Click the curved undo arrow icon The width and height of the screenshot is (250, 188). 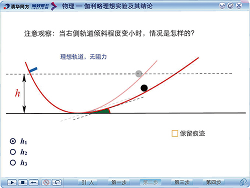tap(57, 182)
